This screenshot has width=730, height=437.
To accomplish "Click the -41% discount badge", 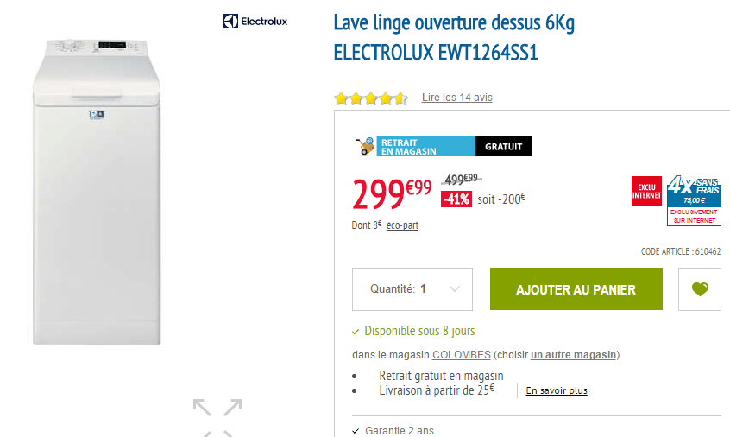I will tap(456, 199).
